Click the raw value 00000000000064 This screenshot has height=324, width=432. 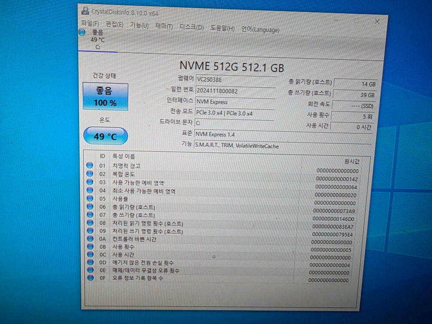click(x=336, y=187)
